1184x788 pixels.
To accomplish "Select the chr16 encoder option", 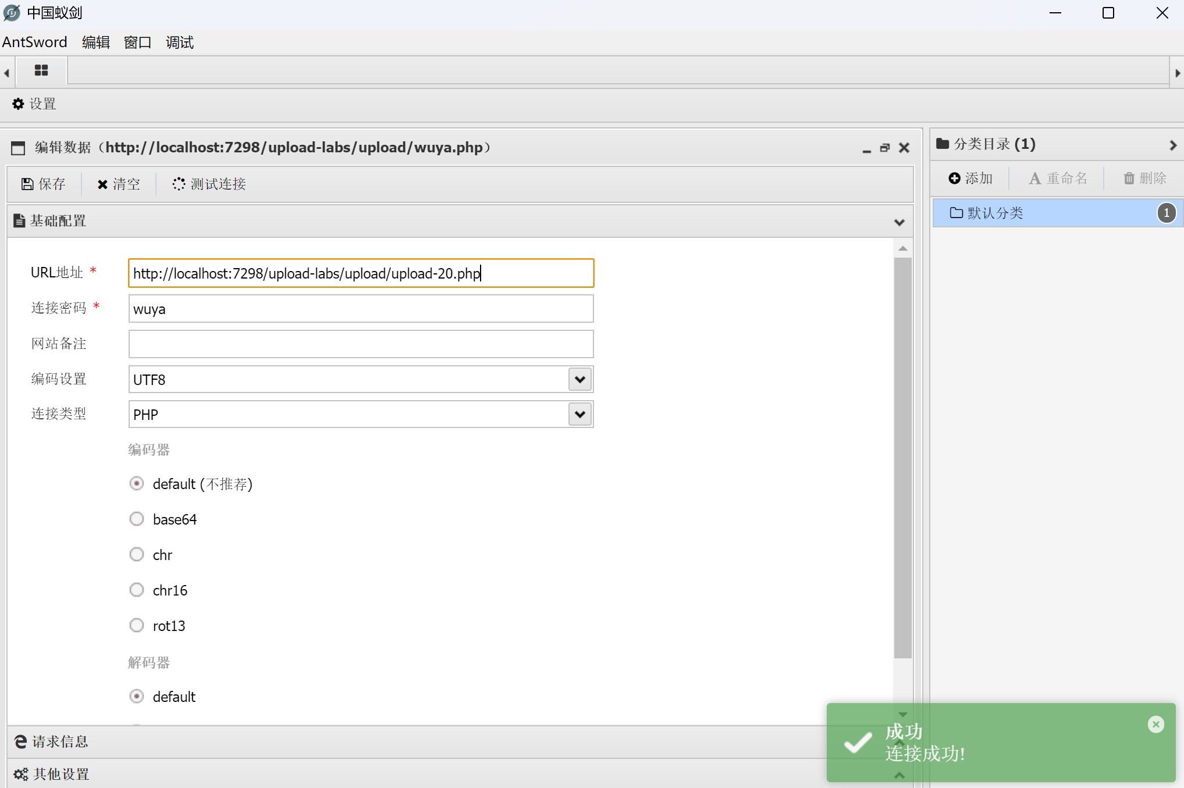I will 137,590.
